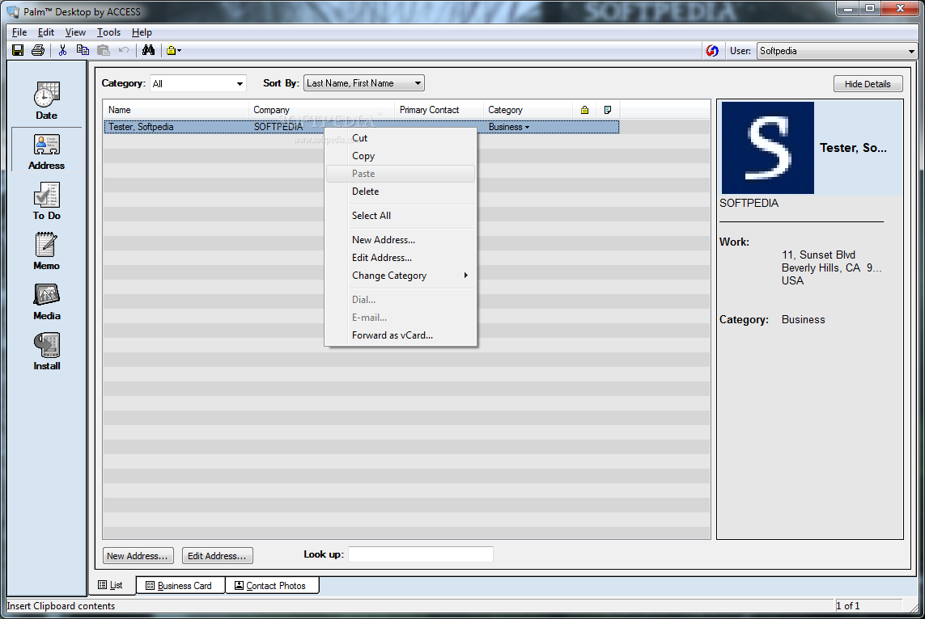Click the 1 of 1 status bar count
Image resolution: width=925 pixels, height=619 pixels.
click(x=848, y=606)
